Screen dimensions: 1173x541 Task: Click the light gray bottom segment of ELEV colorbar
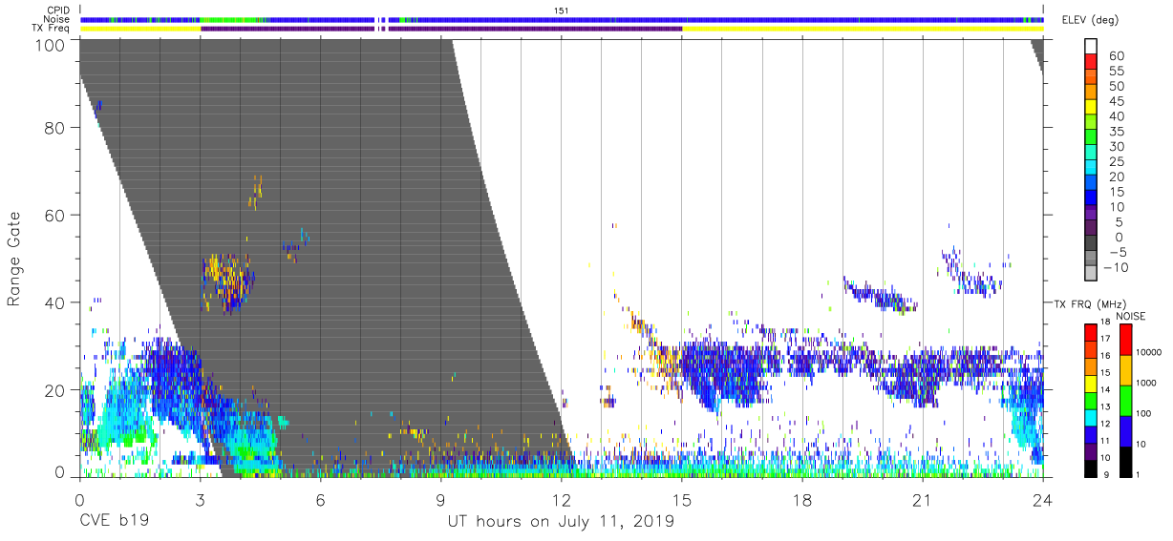1091,275
